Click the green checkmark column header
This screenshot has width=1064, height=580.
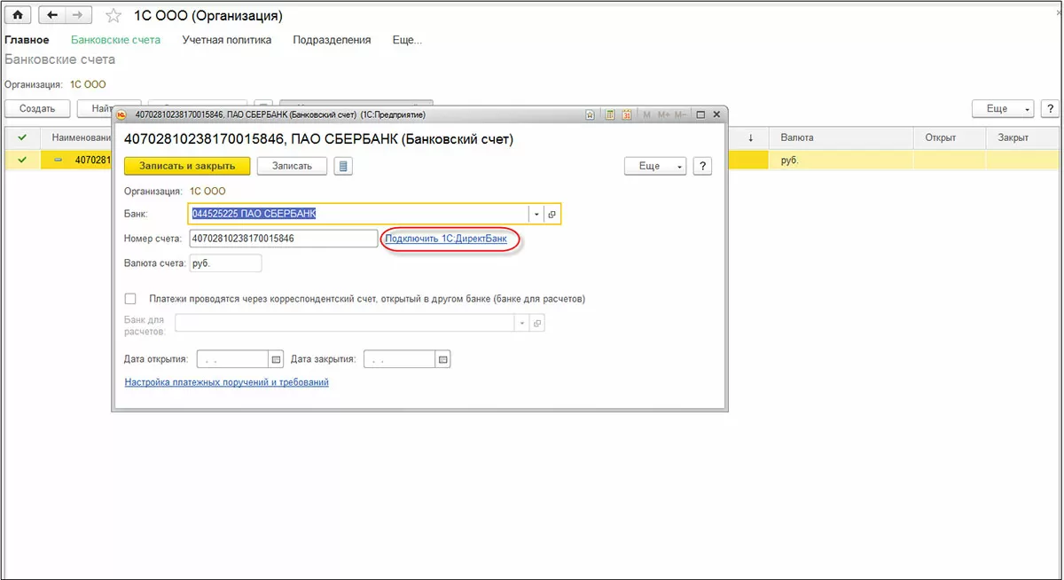coord(22,137)
